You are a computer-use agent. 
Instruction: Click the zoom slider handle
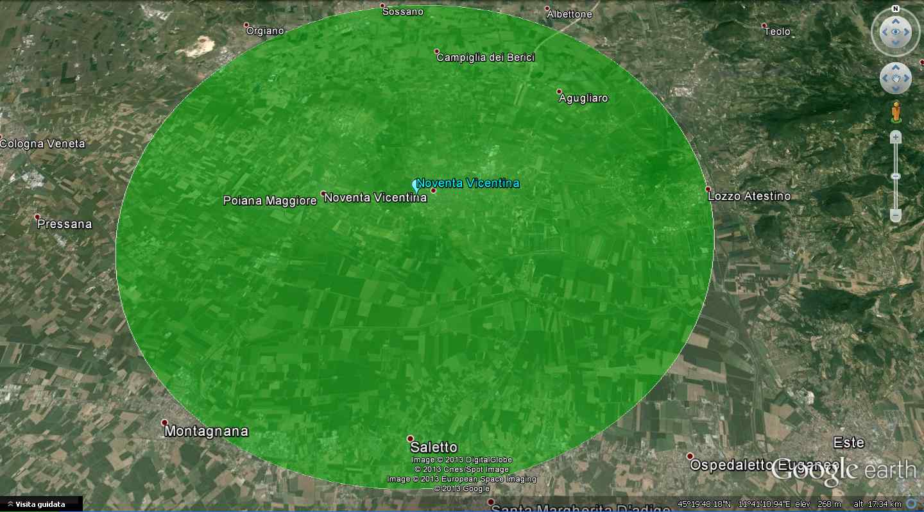coord(896,176)
